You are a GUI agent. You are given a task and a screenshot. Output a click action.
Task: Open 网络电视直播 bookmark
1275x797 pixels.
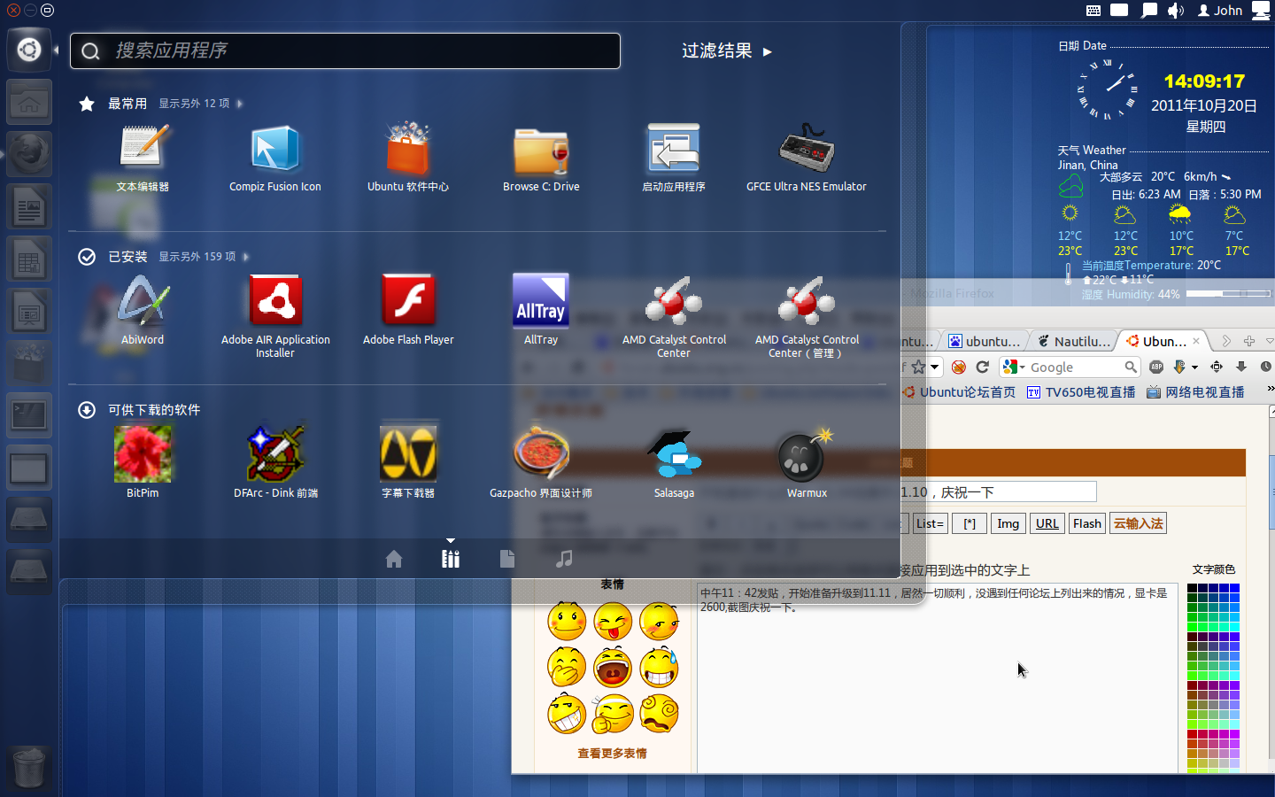point(1195,392)
